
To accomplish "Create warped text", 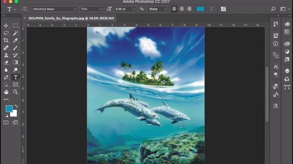I will click(x=212, y=9).
